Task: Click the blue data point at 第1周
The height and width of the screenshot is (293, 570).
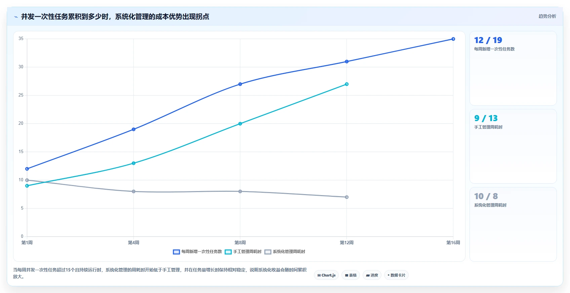Action: pyautogui.click(x=27, y=169)
